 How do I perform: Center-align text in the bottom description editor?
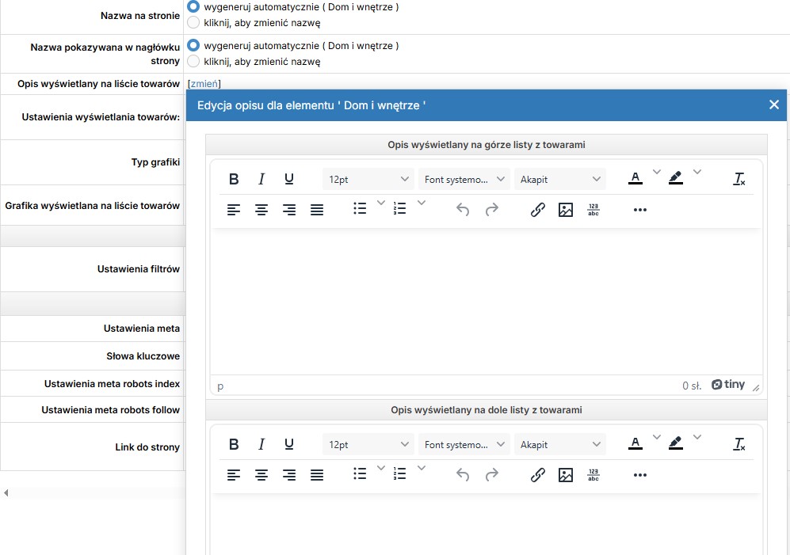[261, 475]
